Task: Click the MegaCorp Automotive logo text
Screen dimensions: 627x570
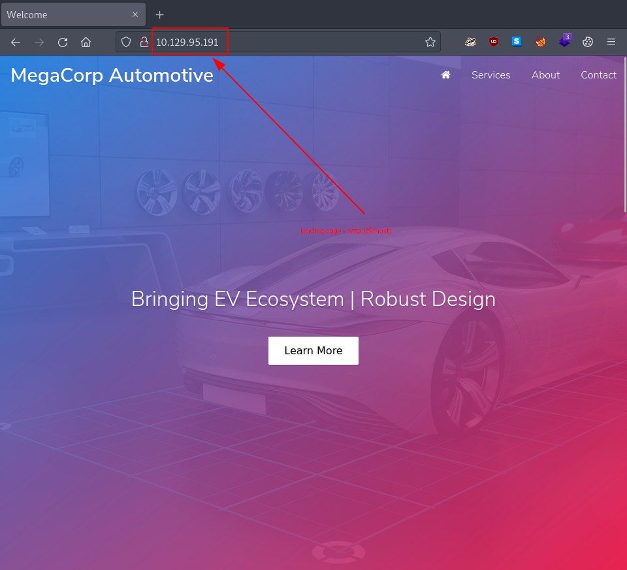Action: 112,75
